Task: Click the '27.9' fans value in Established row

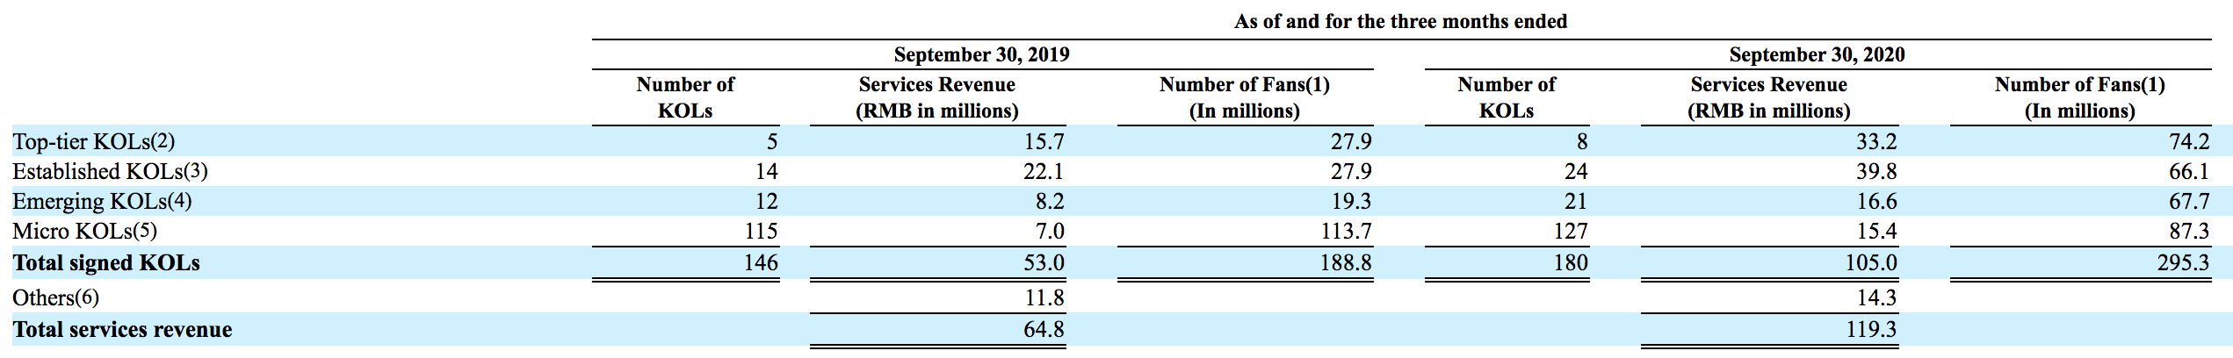Action: tap(1351, 171)
